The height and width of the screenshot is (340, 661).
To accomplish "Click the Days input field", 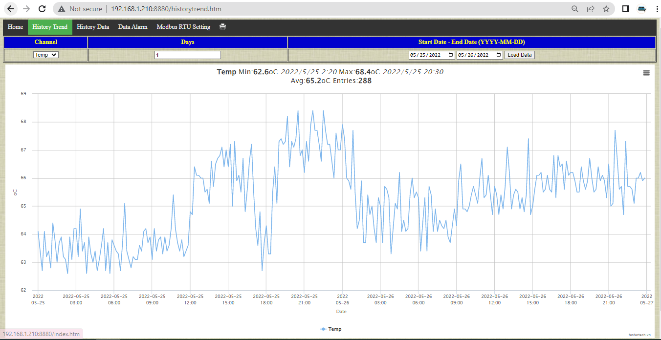I will (187, 55).
